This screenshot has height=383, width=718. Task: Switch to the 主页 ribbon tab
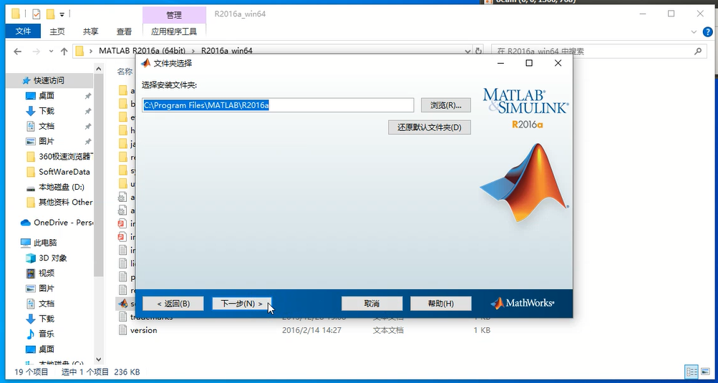tap(57, 31)
